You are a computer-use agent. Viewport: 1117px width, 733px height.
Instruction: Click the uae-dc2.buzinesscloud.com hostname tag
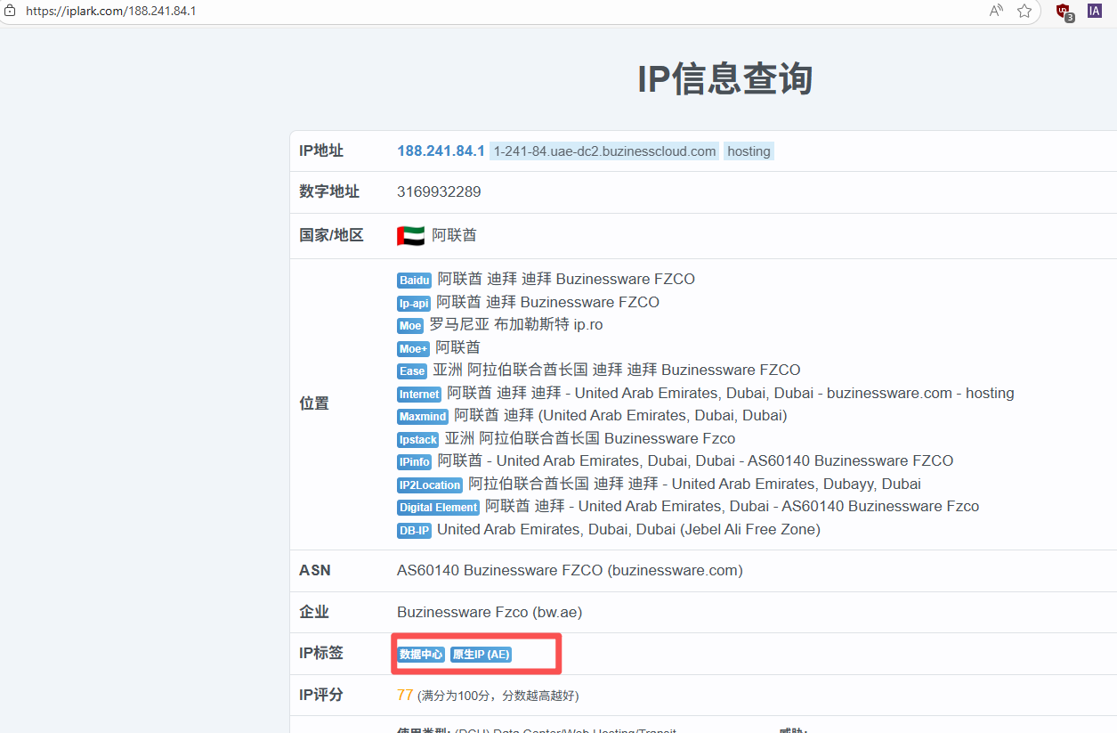tap(604, 151)
